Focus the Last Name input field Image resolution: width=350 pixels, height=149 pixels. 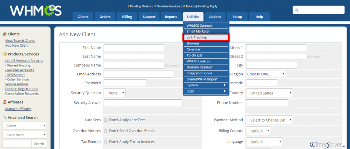click(134, 57)
